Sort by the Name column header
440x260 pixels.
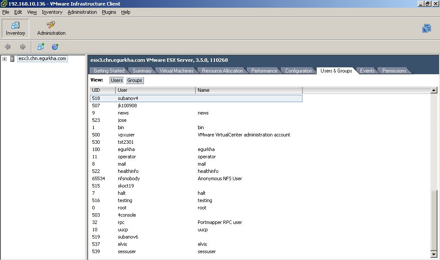(x=249, y=90)
